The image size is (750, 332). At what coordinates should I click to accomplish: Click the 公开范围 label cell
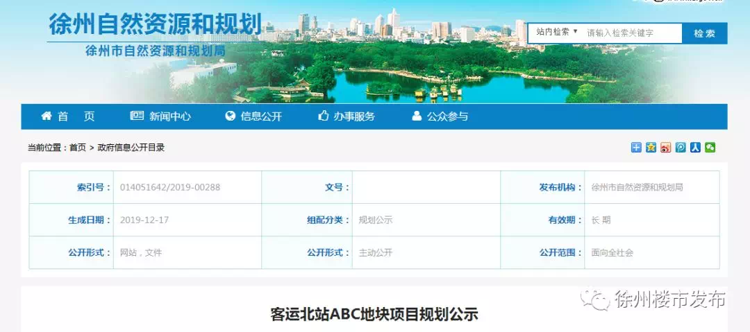click(x=542, y=253)
